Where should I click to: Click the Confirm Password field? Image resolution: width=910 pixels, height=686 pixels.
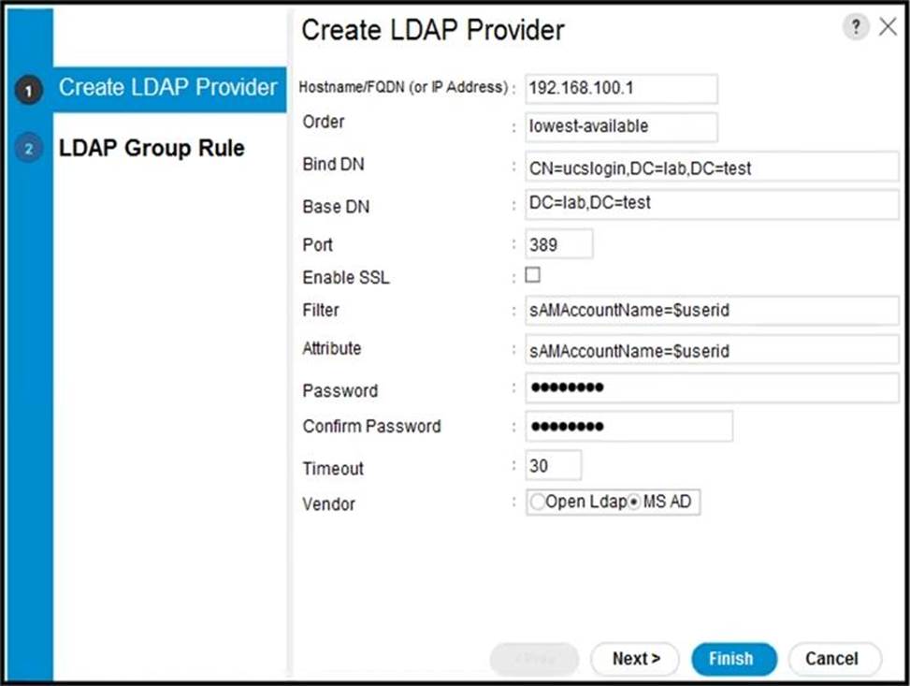[x=628, y=426]
